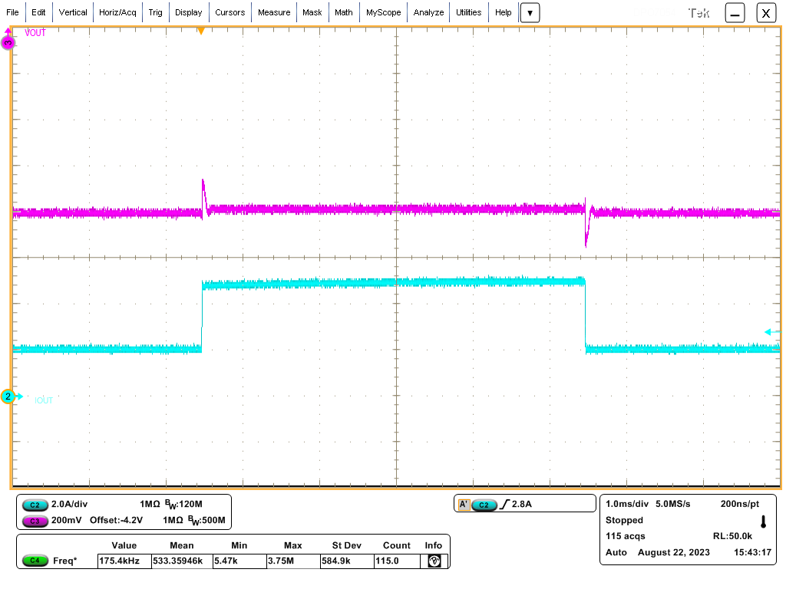Open the C3 channel badge with -4.2V offset
Image resolution: width=786 pixels, height=589 pixels.
35,522
